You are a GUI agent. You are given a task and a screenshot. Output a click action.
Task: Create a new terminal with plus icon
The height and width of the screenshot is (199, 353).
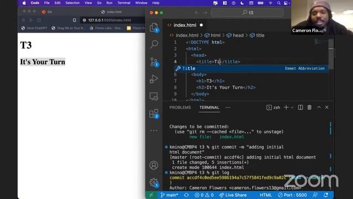286,108
